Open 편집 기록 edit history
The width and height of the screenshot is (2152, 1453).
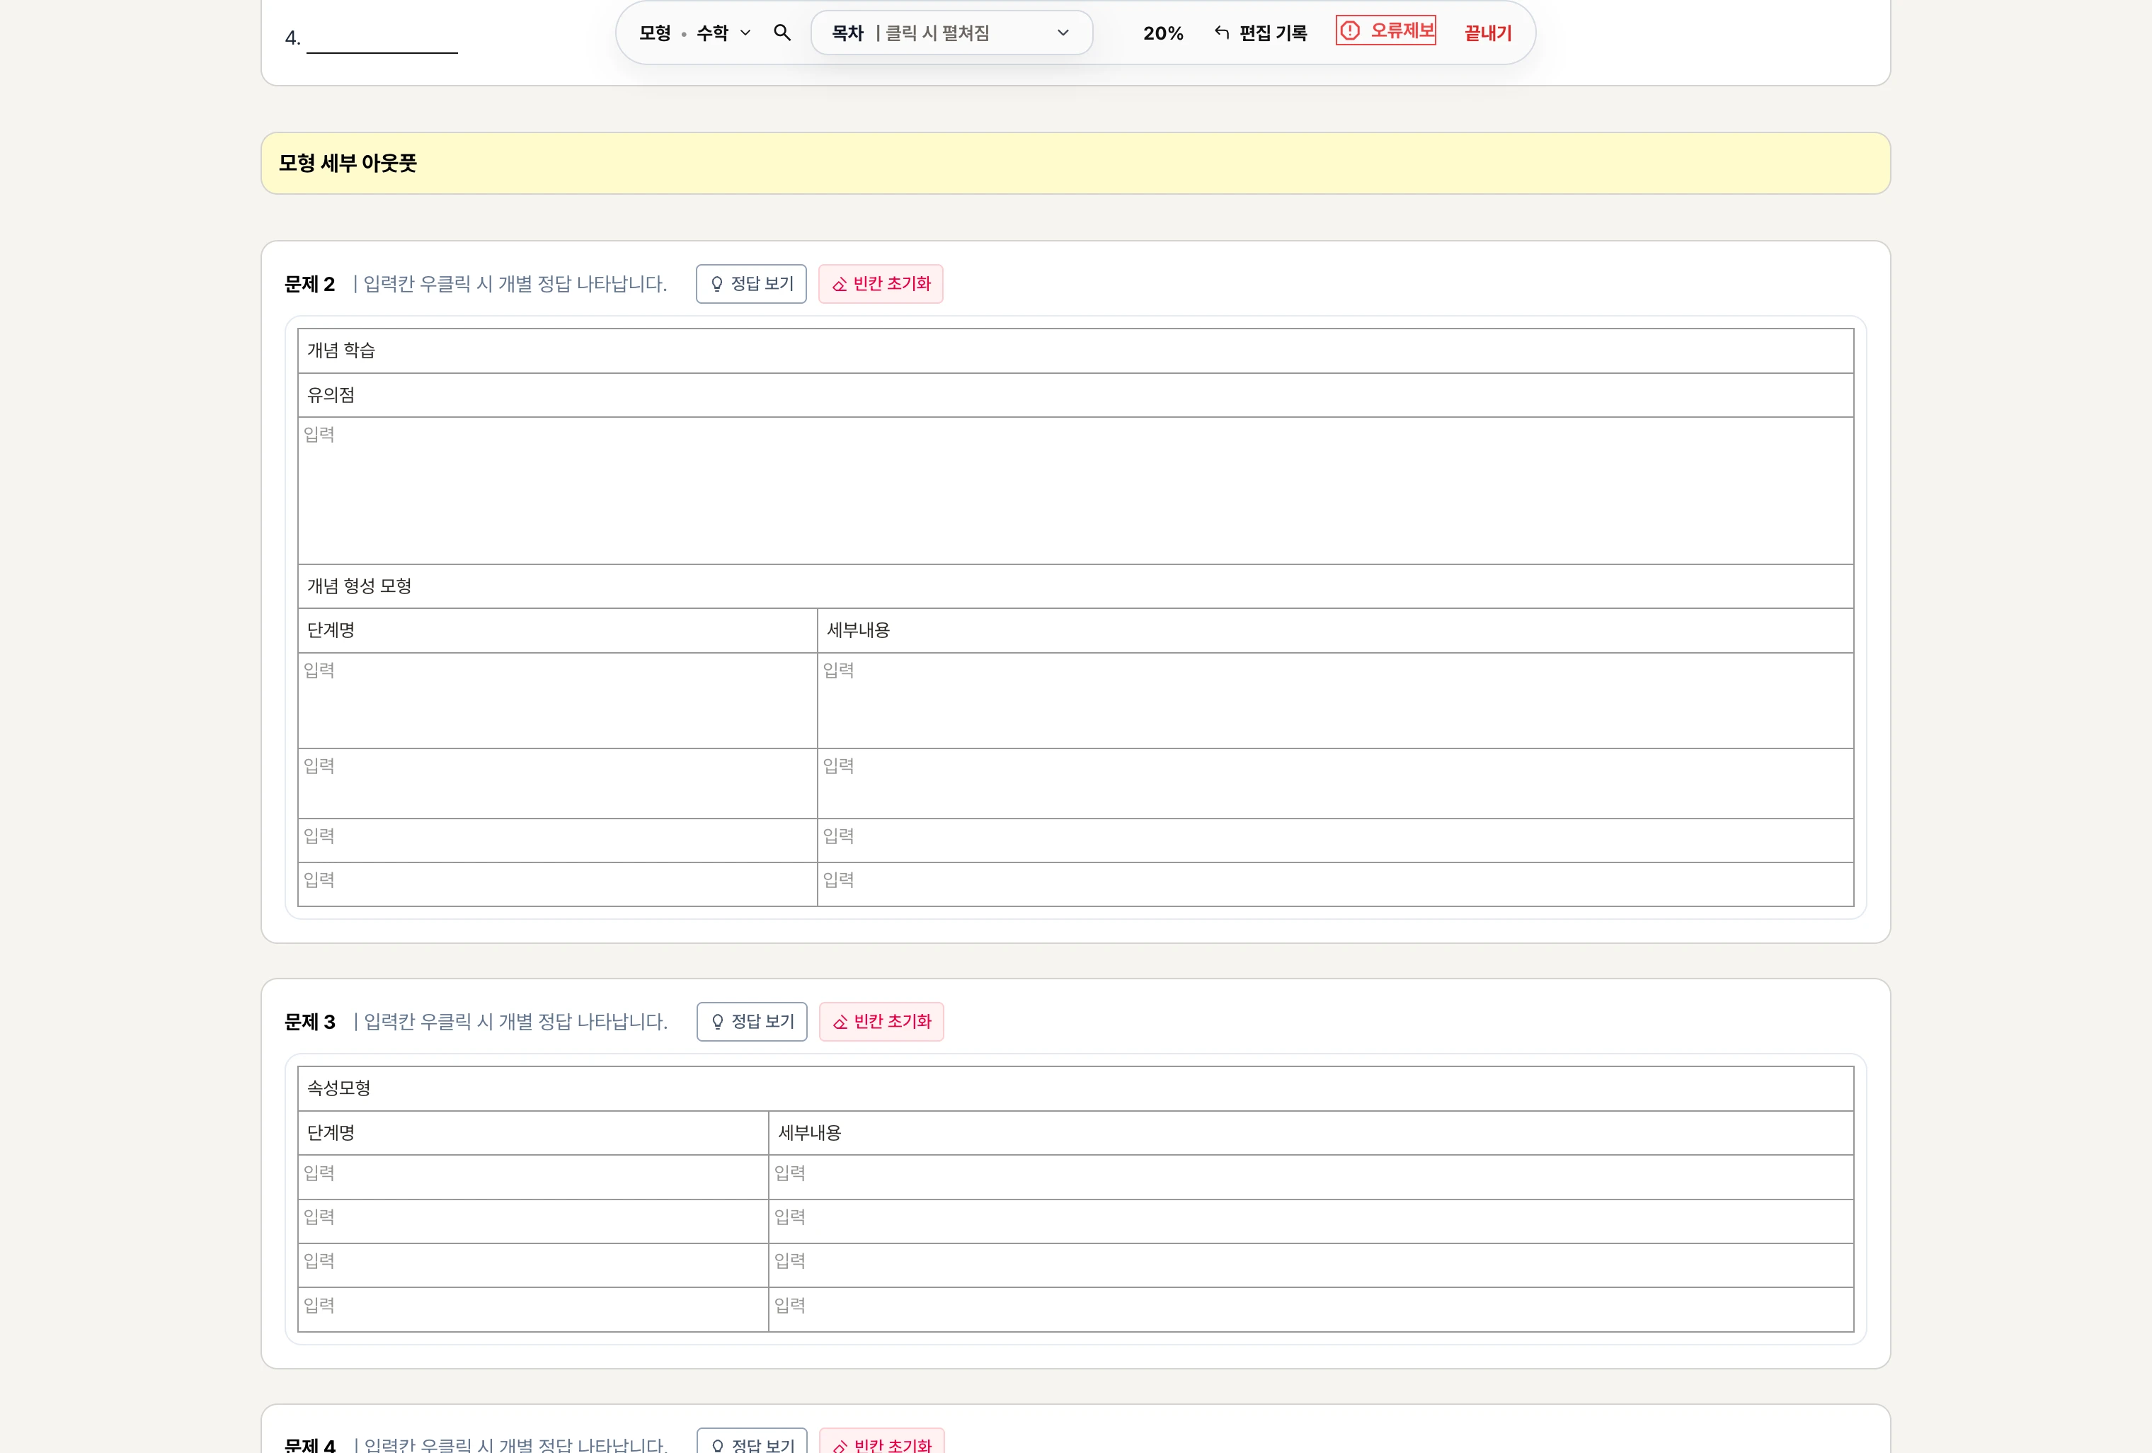1272,33
